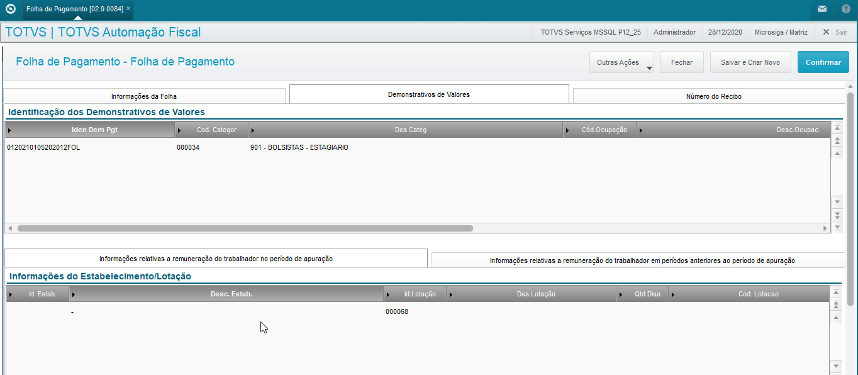Click the Cod. Lotacao column header
The width and height of the screenshot is (858, 375).
tap(749, 294)
